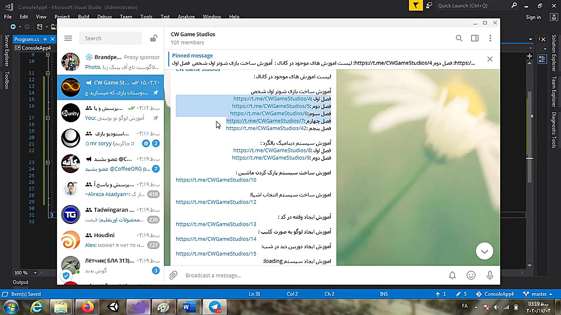This screenshot has height=315, width=561.
Task: Open the three-dot chat options menu
Action: (x=490, y=38)
